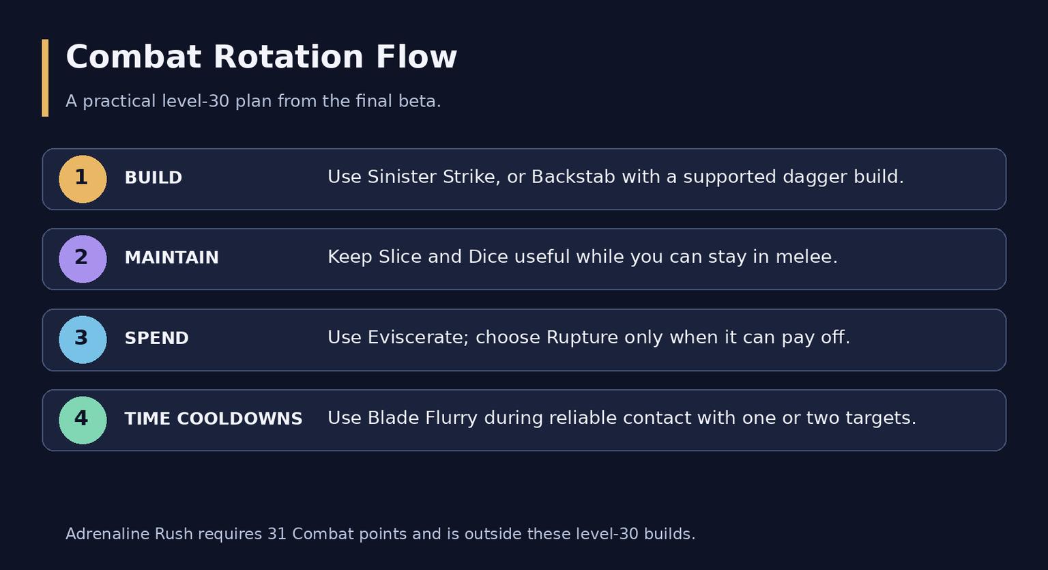Click the blue number 3 circle
The image size is (1048, 570).
83,340
